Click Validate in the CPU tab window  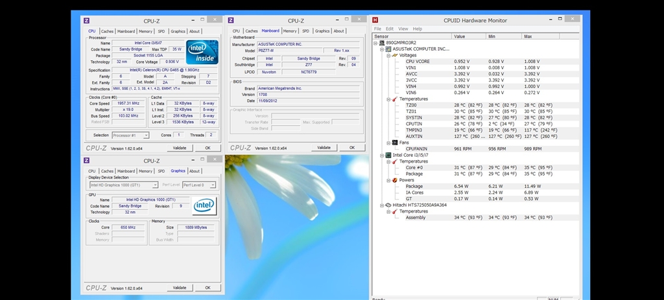(180, 148)
